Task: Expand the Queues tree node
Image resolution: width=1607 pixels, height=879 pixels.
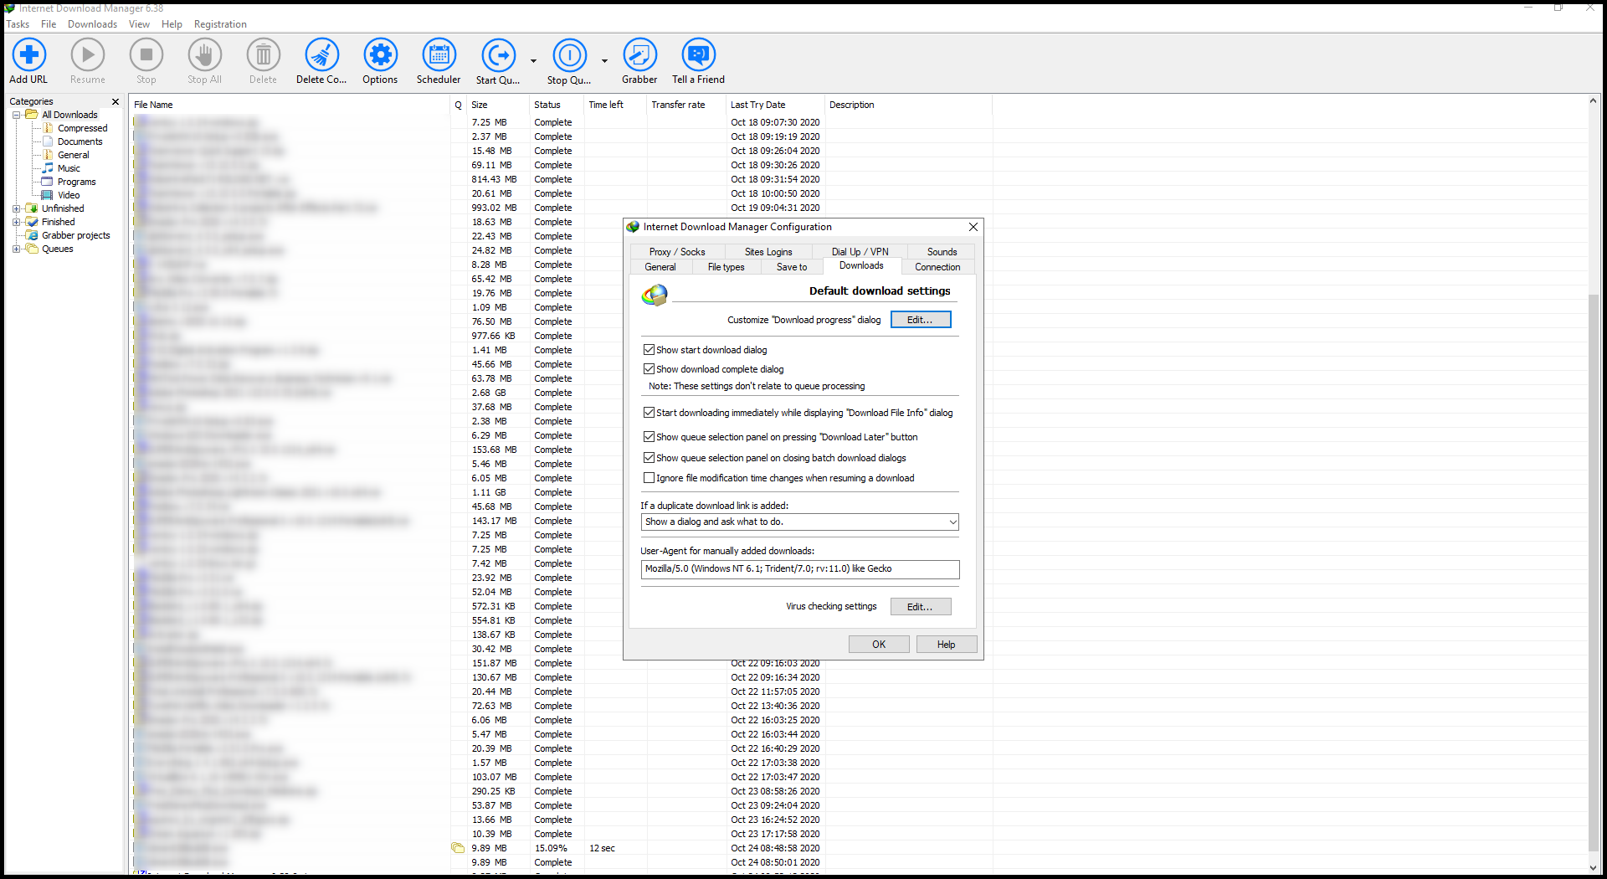Action: pos(16,249)
